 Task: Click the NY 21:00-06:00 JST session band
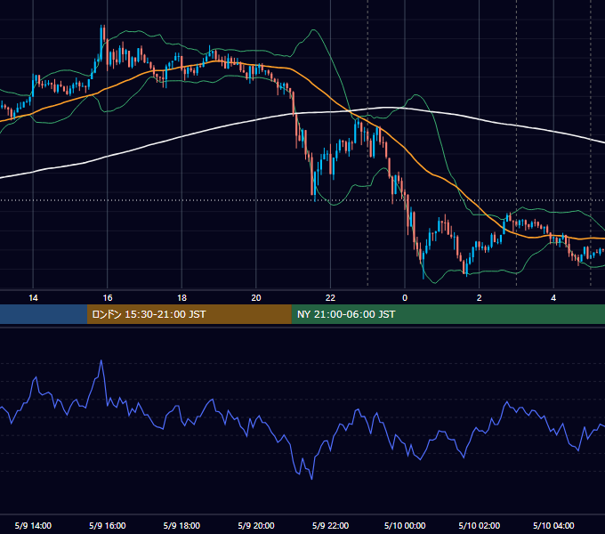click(448, 314)
